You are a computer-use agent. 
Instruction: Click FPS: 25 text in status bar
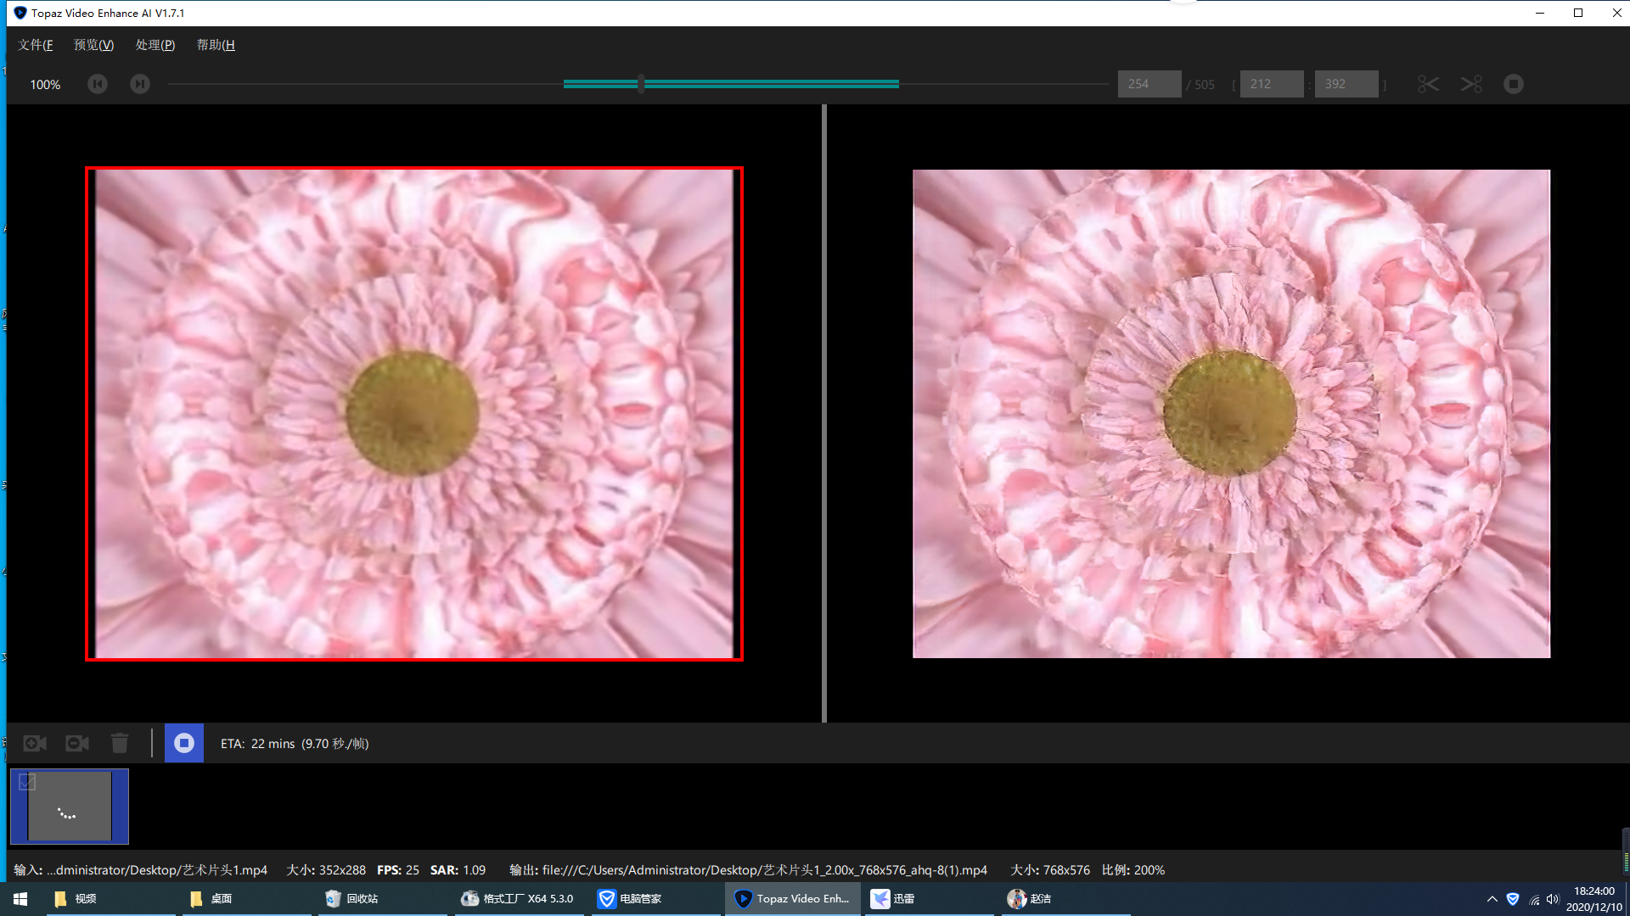pos(398,870)
